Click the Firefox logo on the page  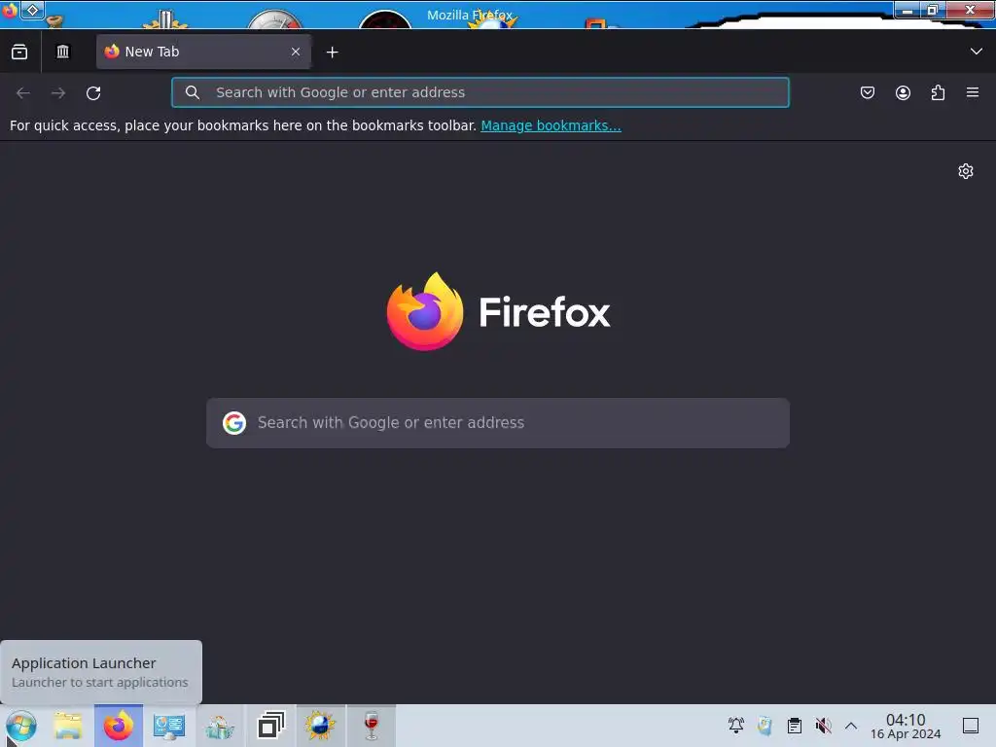[498, 311]
